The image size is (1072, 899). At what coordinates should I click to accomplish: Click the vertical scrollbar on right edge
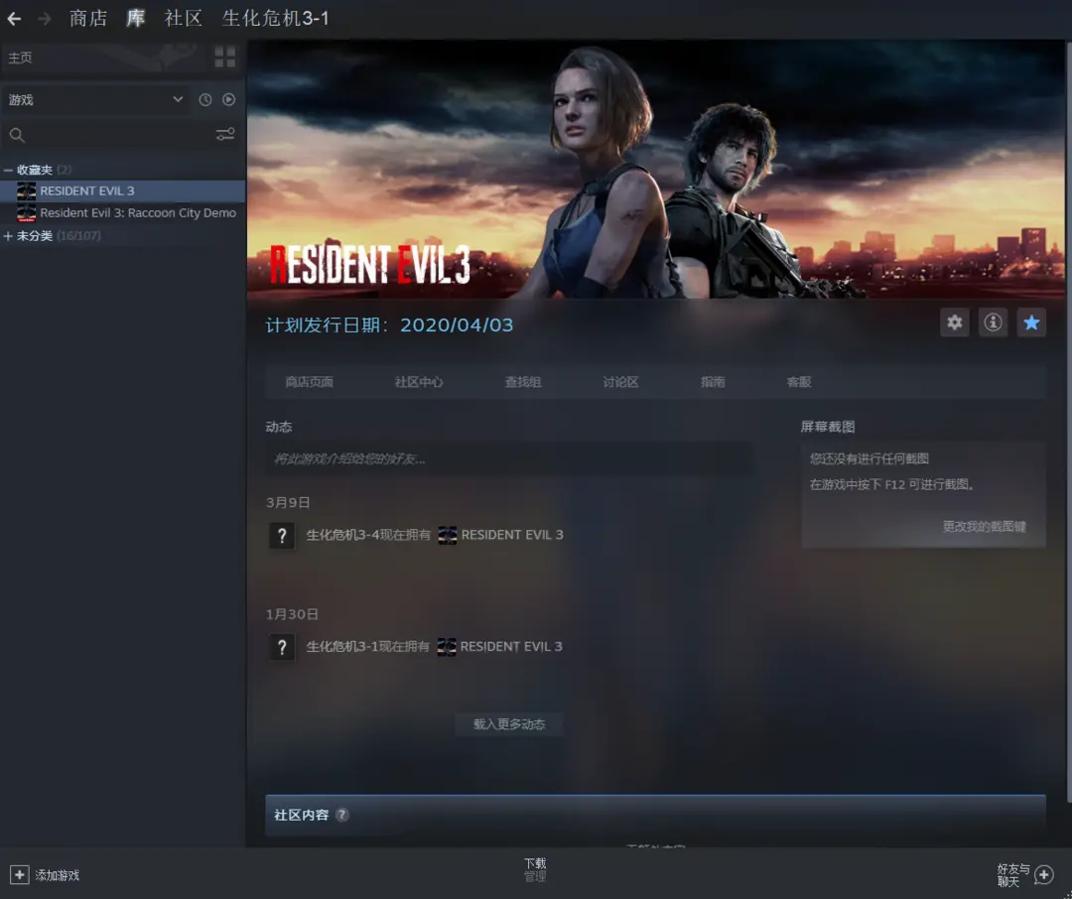(x=1069, y=421)
